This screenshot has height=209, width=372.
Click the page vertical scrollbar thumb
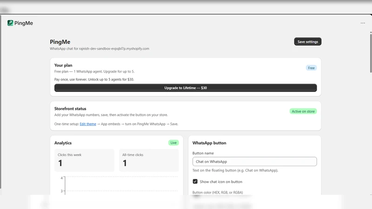click(x=371, y=53)
